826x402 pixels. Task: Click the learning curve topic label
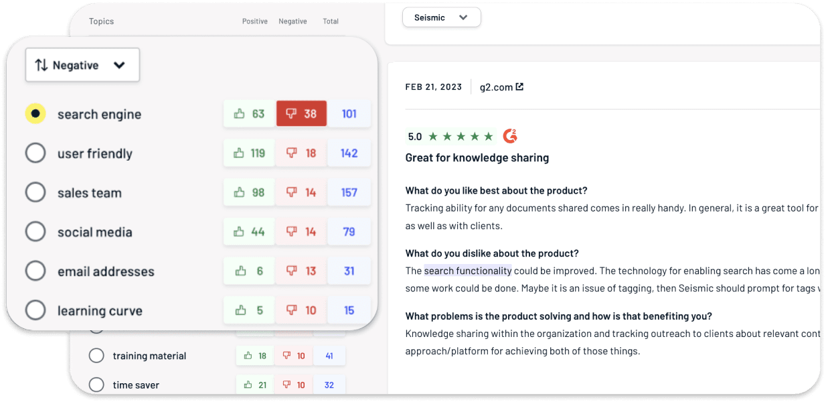pos(100,311)
